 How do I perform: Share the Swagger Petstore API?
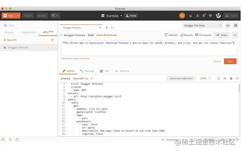click(222, 35)
